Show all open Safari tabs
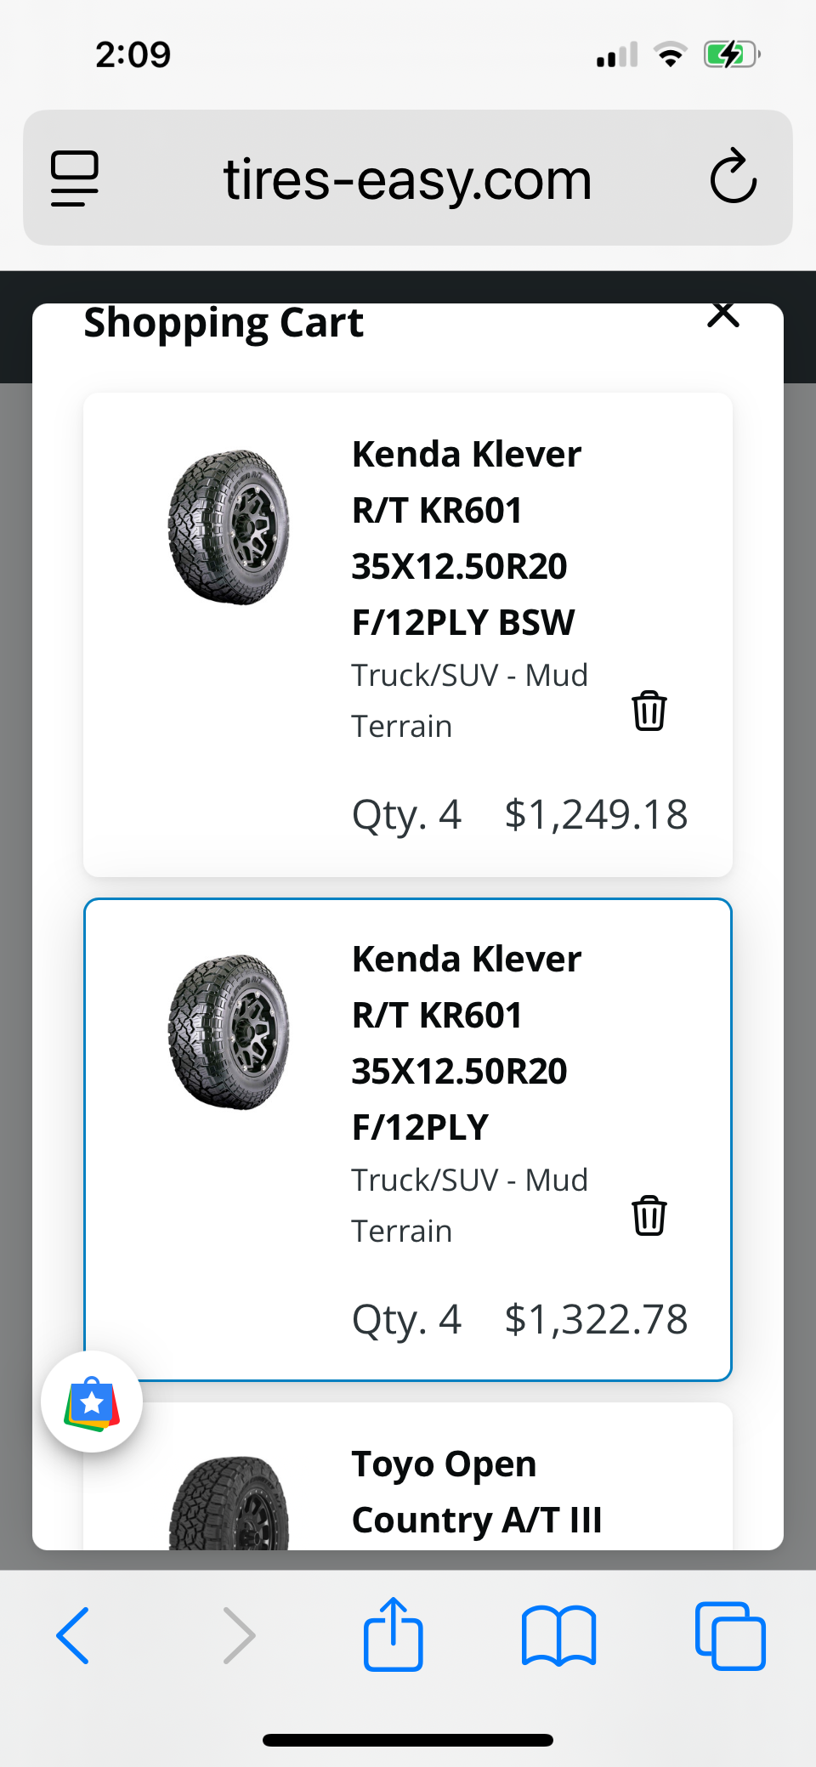 [x=730, y=1635]
